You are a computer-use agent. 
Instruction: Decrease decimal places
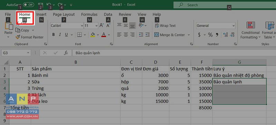(232, 35)
